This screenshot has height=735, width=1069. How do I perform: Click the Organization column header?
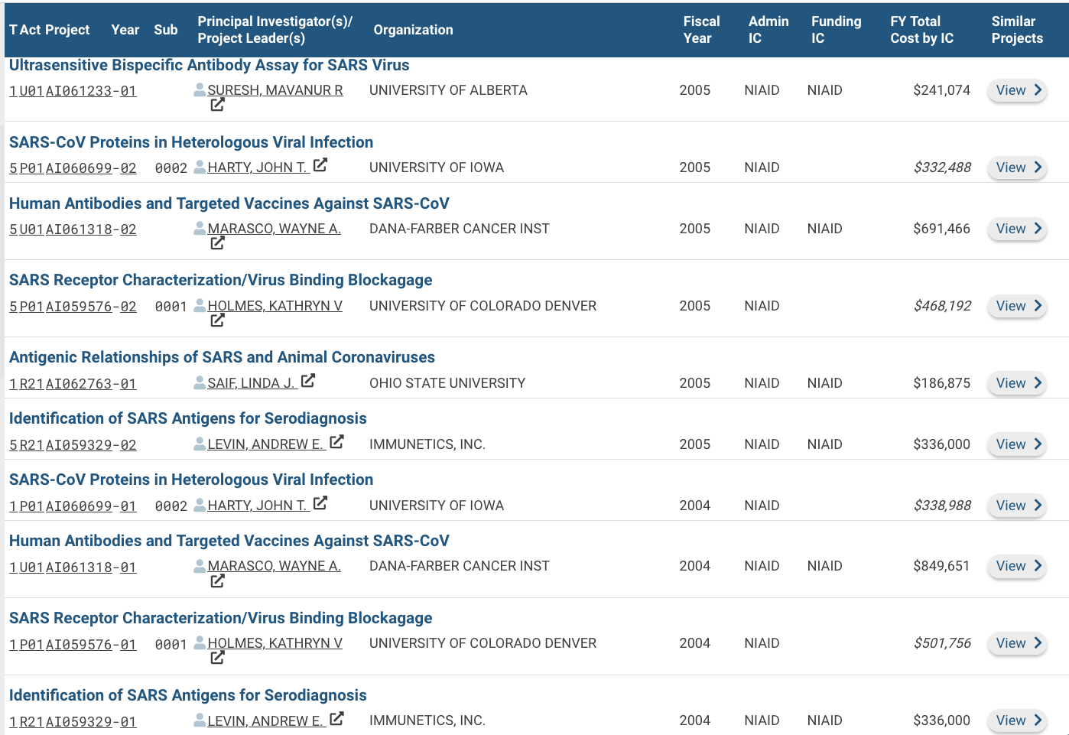(413, 30)
